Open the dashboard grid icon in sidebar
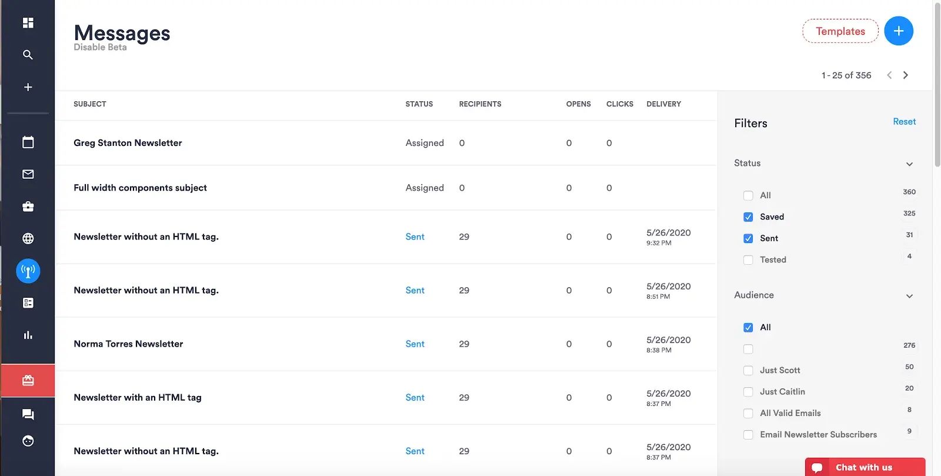Viewport: 941px width, 476px height. pos(28,22)
